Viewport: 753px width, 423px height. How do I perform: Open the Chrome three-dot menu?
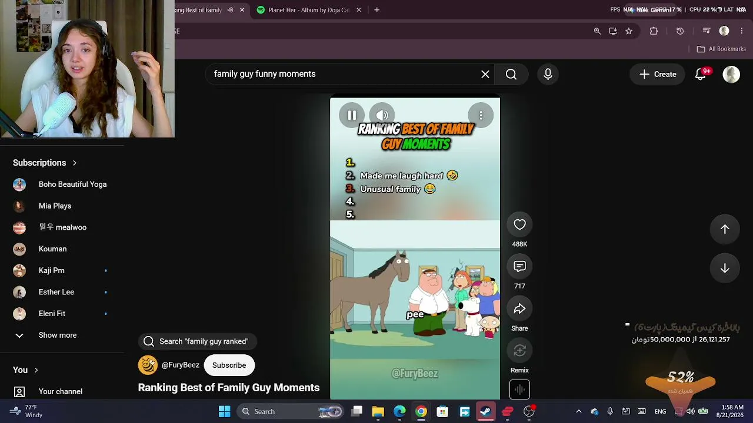point(742,31)
